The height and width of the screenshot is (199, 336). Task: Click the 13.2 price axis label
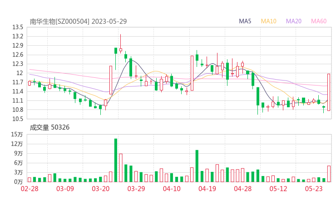point(18,36)
